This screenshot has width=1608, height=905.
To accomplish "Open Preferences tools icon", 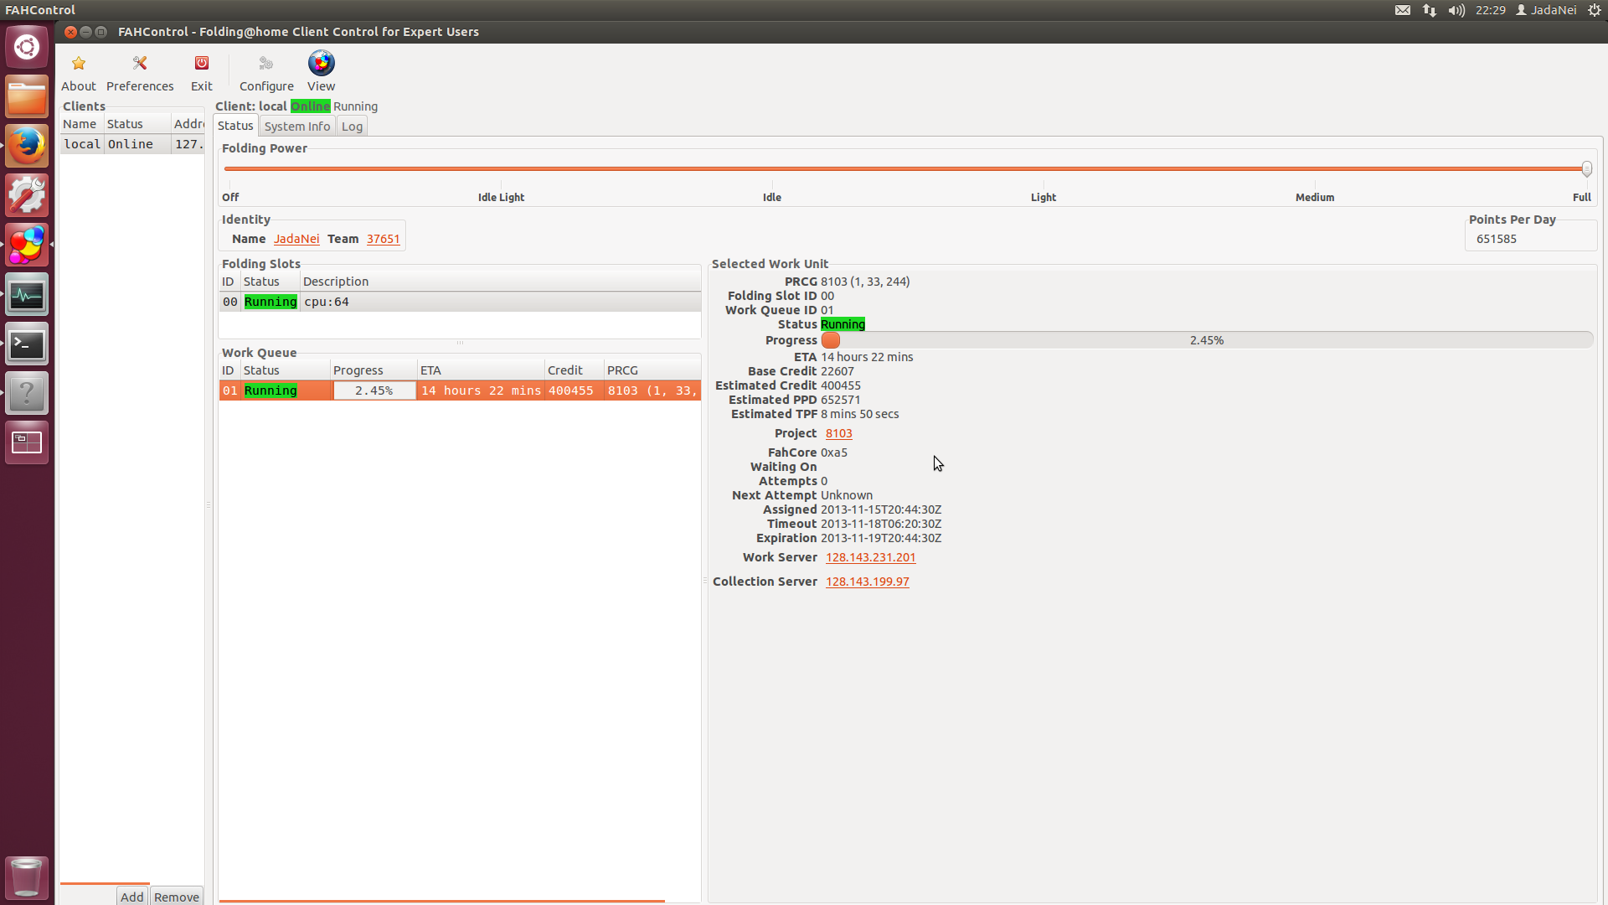I will point(140,64).
